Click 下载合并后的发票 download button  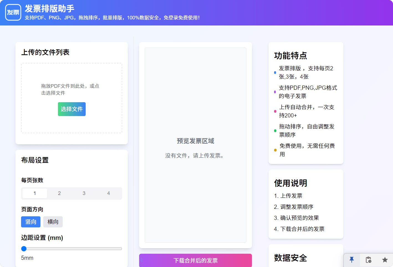click(195, 260)
